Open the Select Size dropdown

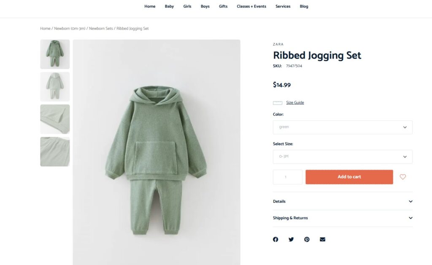[343, 157]
